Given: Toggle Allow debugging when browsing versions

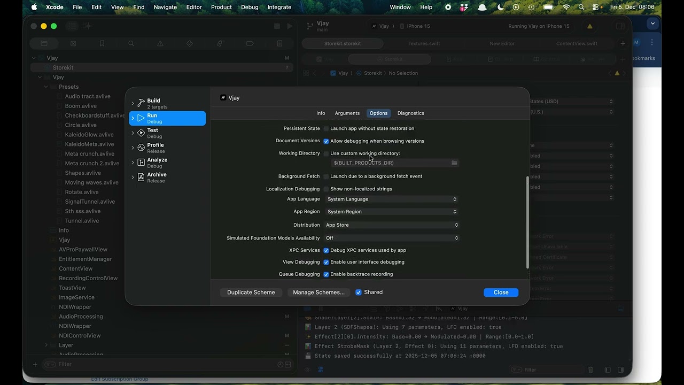Looking at the screenshot, I should [x=326, y=141].
